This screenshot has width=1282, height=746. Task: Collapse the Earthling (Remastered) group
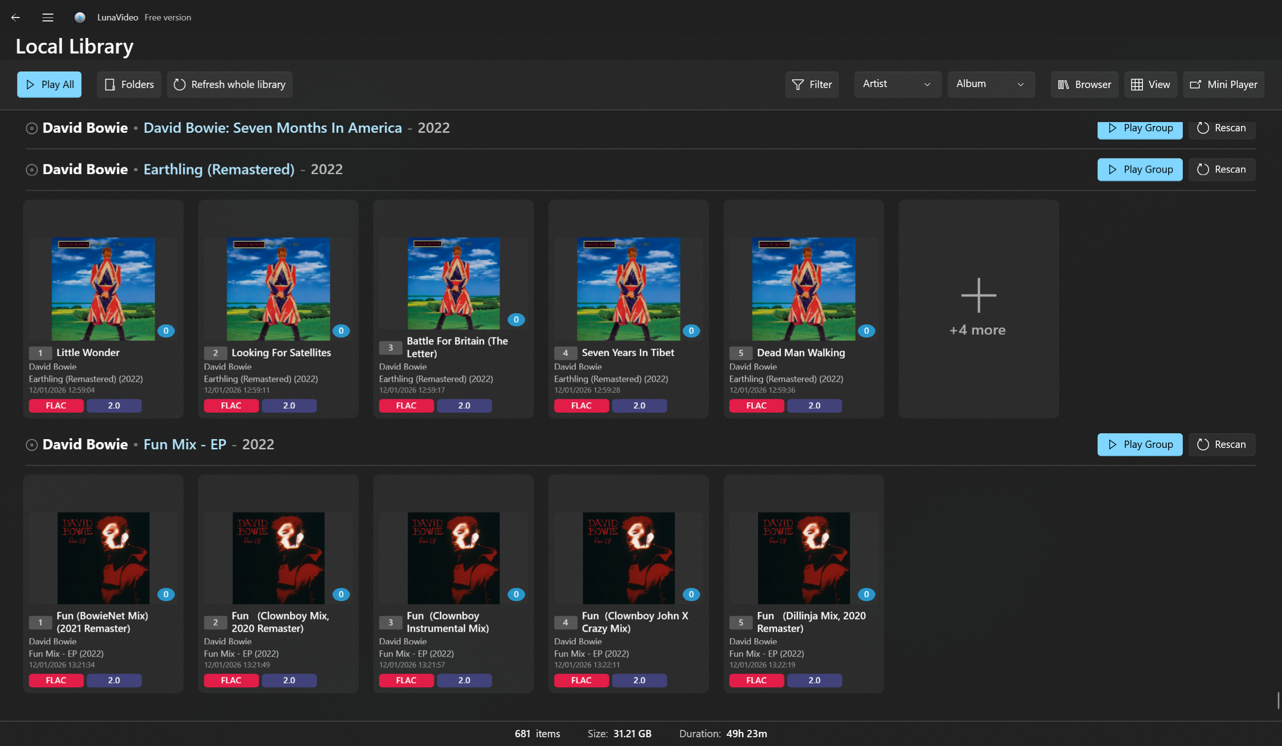coord(32,169)
